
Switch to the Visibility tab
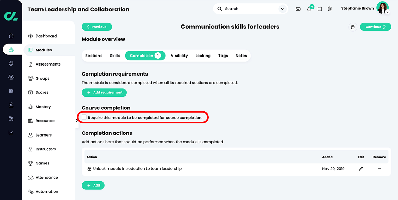pyautogui.click(x=179, y=56)
